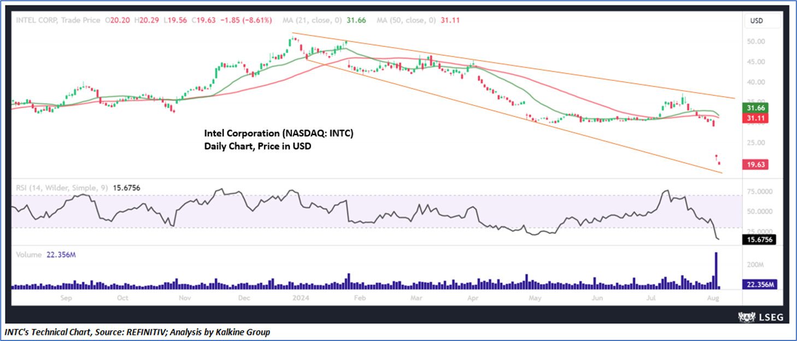Click the INTC's Technical Chart source caption
The height and width of the screenshot is (341, 797).
(x=138, y=332)
